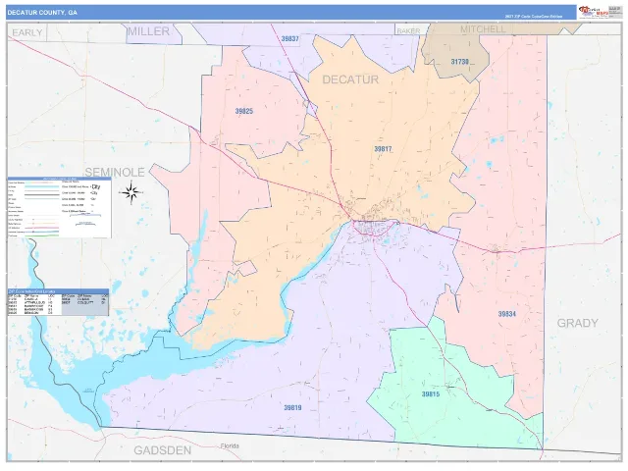Select the SEMINOLE county label

[115, 173]
